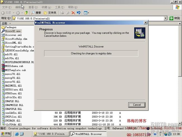Click the Search (搜索) toolbar button

(36, 13)
